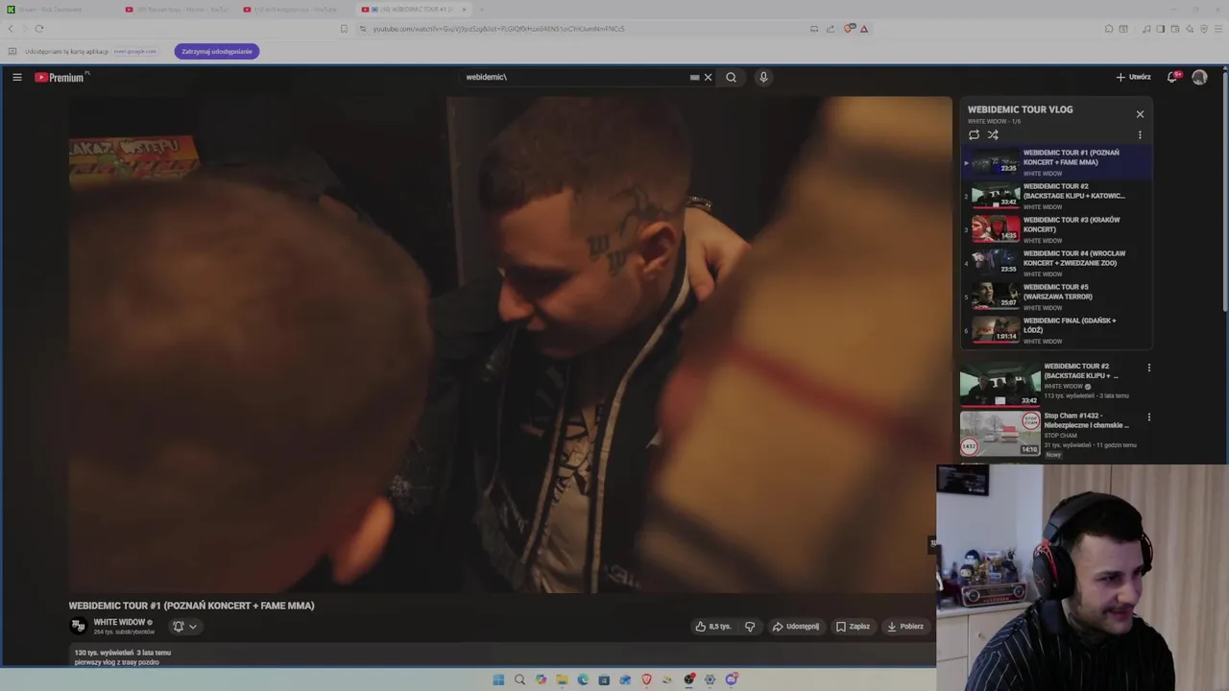
Task: Open Brave Shields lion icon
Action: (x=849, y=29)
